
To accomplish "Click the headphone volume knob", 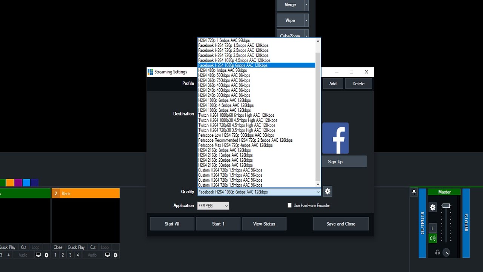I will click(446, 253).
